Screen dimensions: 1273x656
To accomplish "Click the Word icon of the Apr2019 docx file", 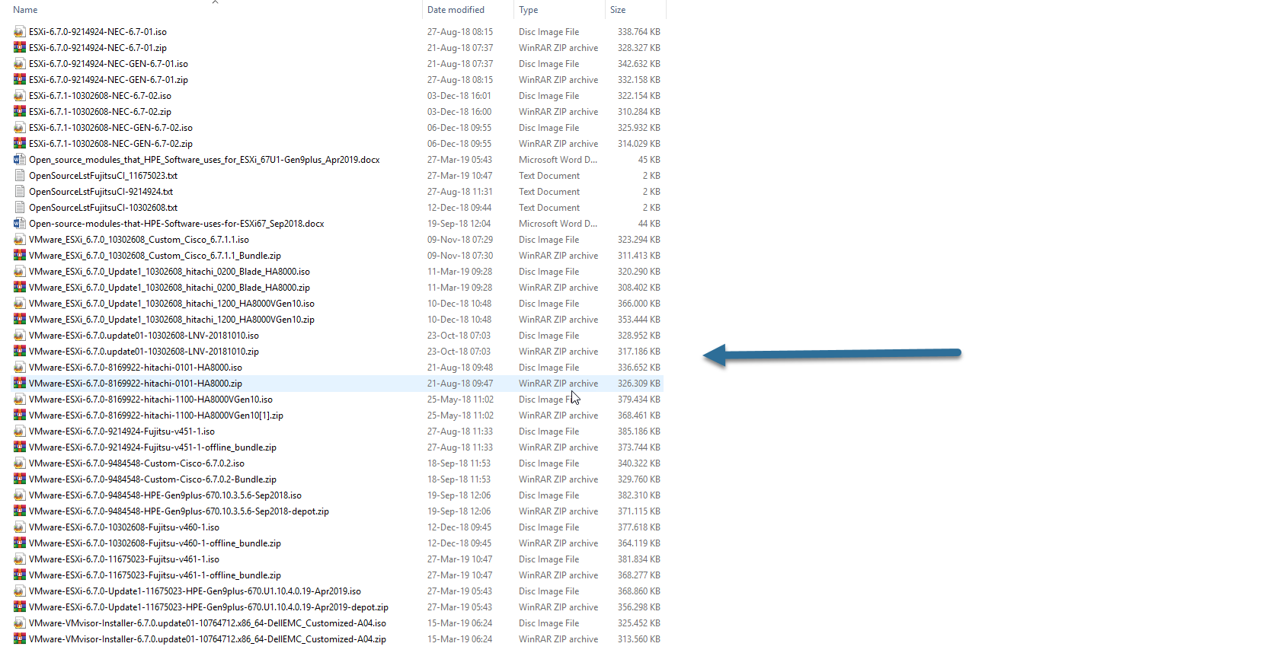I will (x=20, y=160).
